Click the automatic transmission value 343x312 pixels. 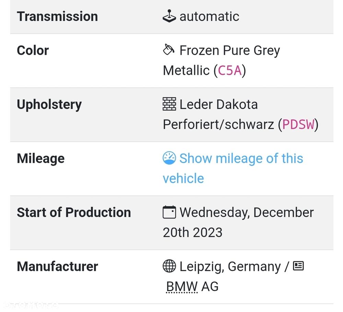point(209,16)
